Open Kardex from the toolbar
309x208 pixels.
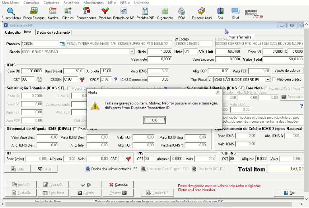(53, 13)
